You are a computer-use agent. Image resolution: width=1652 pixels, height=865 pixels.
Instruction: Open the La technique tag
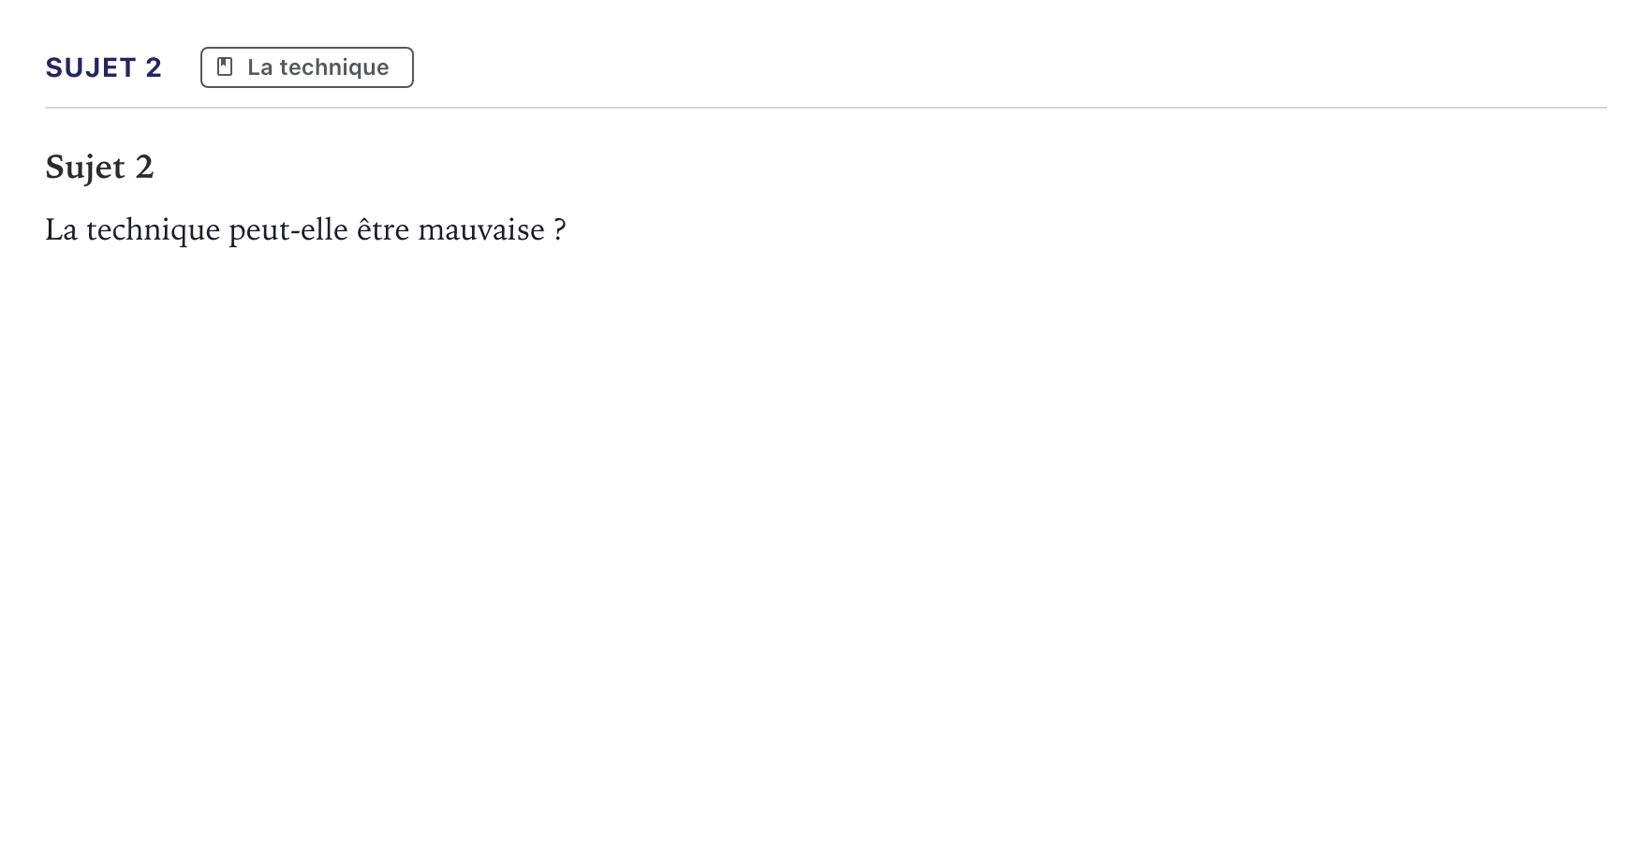point(307,67)
